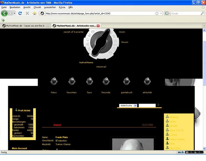
Task: Click the veoh icon in status bar
Action: coord(180,152)
